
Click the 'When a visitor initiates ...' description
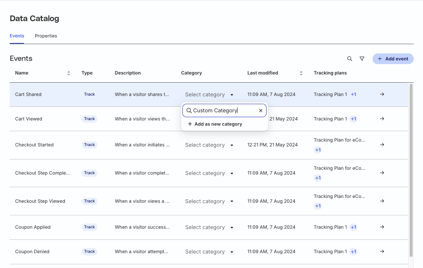pos(142,145)
